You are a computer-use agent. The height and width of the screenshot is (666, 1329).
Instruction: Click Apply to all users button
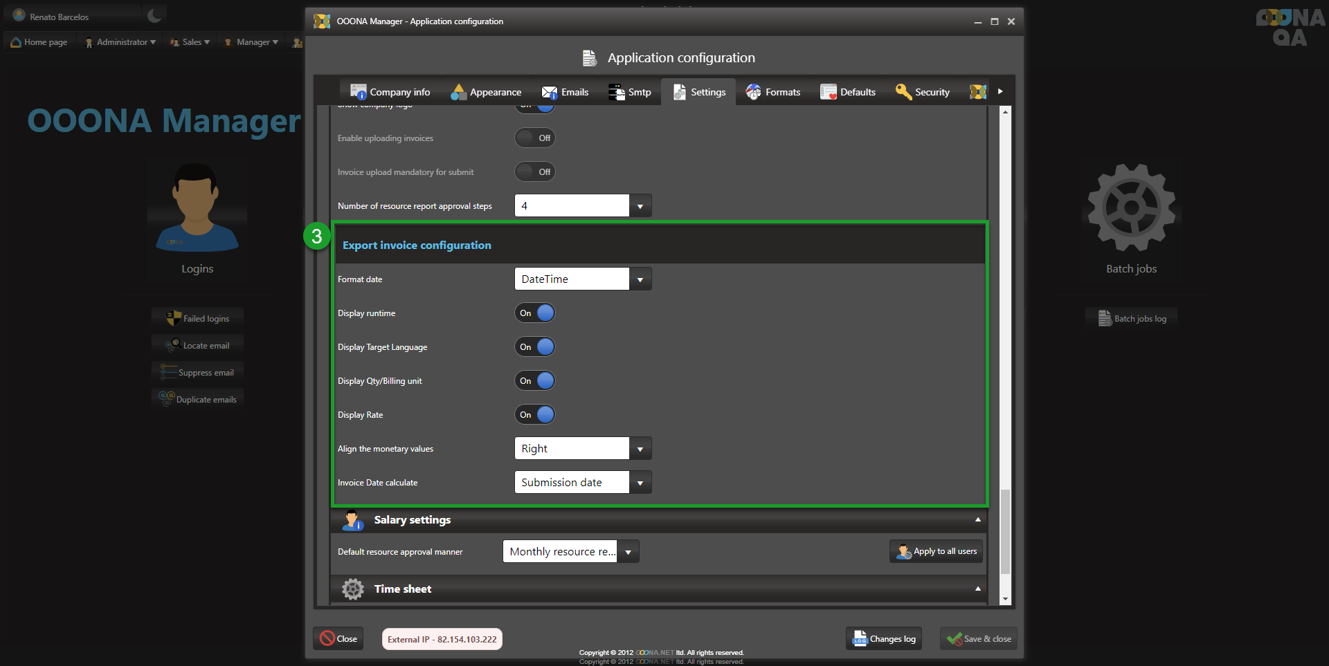coord(937,551)
